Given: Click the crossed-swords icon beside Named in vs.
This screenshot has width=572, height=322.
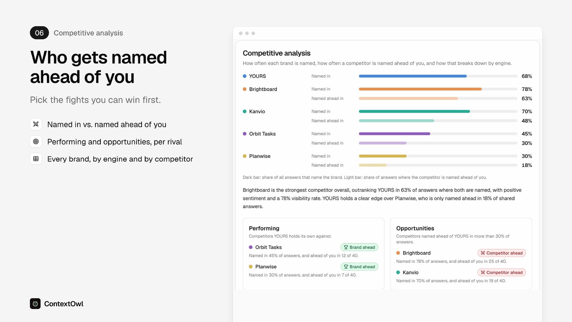Looking at the screenshot, I should (36, 124).
